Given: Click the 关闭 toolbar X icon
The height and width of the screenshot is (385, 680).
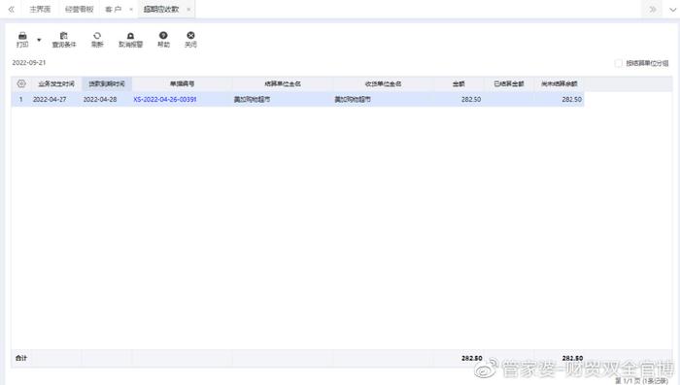Looking at the screenshot, I should [x=190, y=36].
